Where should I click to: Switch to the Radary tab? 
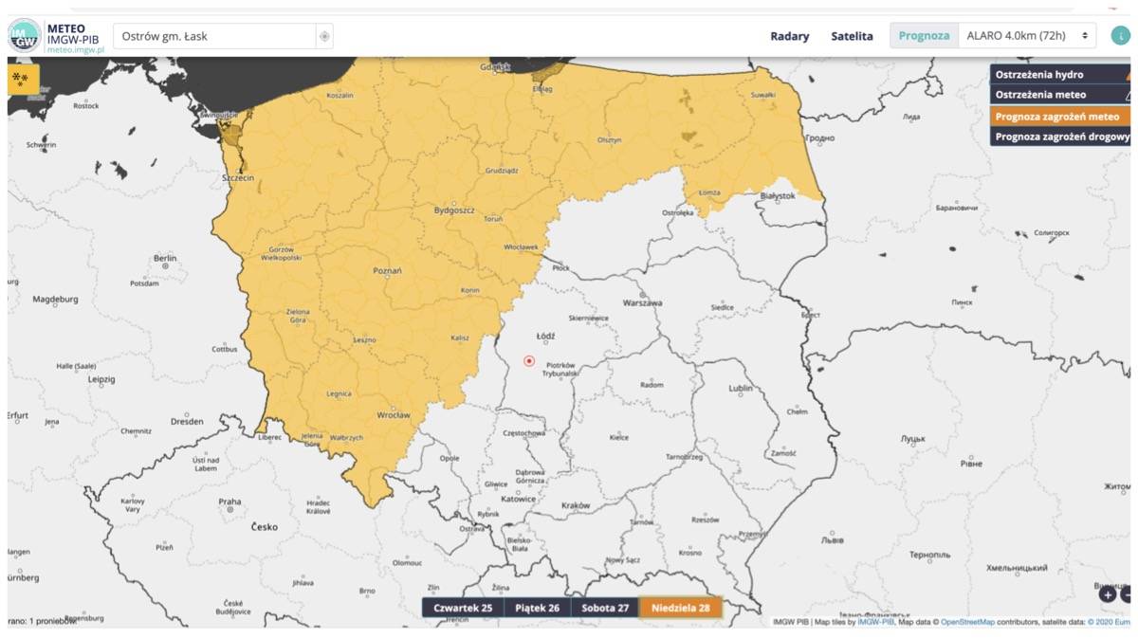click(x=789, y=36)
